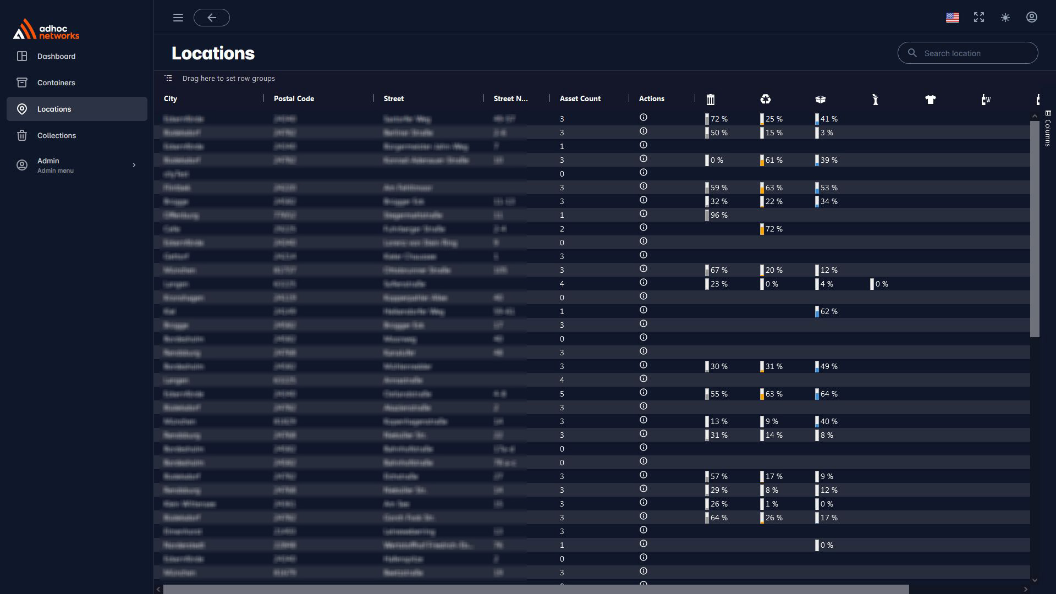Select the Locations menu item
Viewport: 1056px width, 594px height.
coord(77,109)
